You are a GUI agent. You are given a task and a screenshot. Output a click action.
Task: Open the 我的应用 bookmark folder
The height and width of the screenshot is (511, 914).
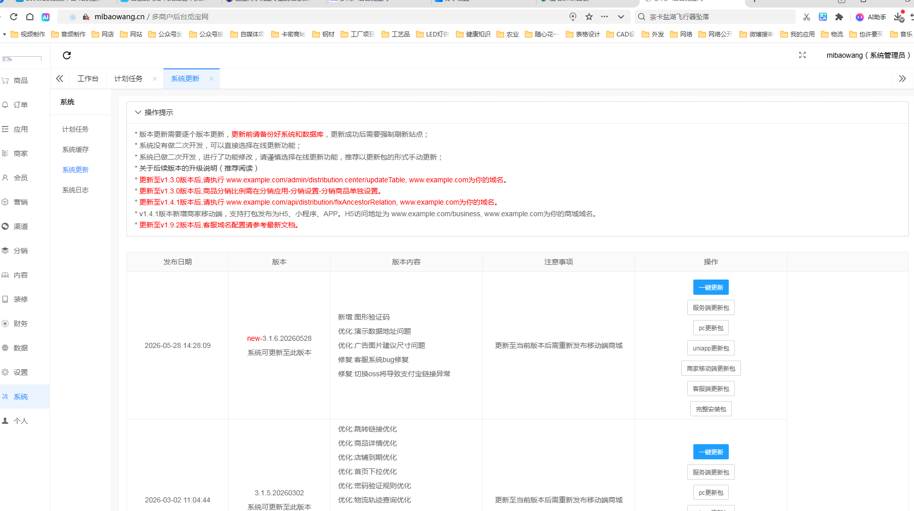(798, 34)
